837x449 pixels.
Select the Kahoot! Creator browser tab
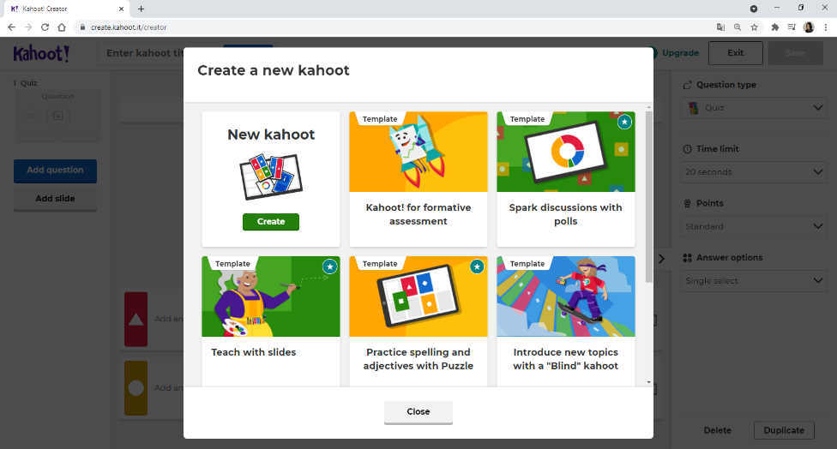pos(65,9)
